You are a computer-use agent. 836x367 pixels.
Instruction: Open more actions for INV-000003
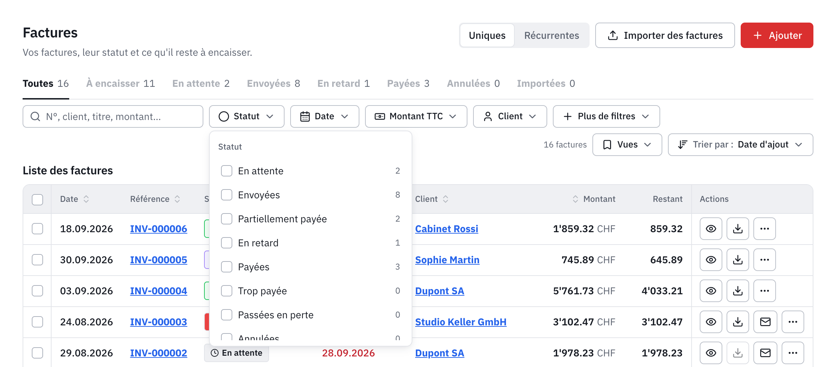[793, 322]
